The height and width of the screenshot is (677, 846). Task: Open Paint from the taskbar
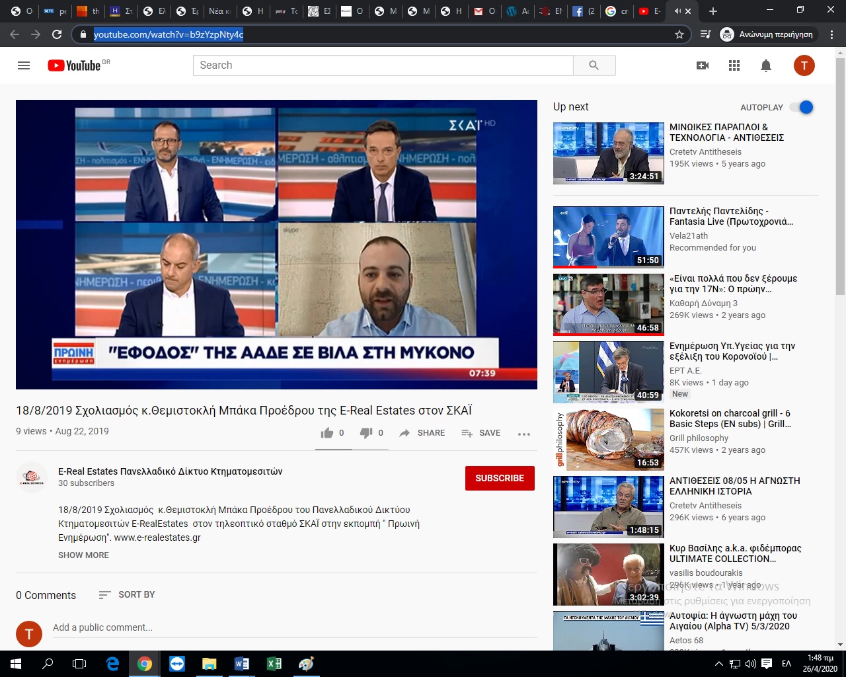pos(307,664)
